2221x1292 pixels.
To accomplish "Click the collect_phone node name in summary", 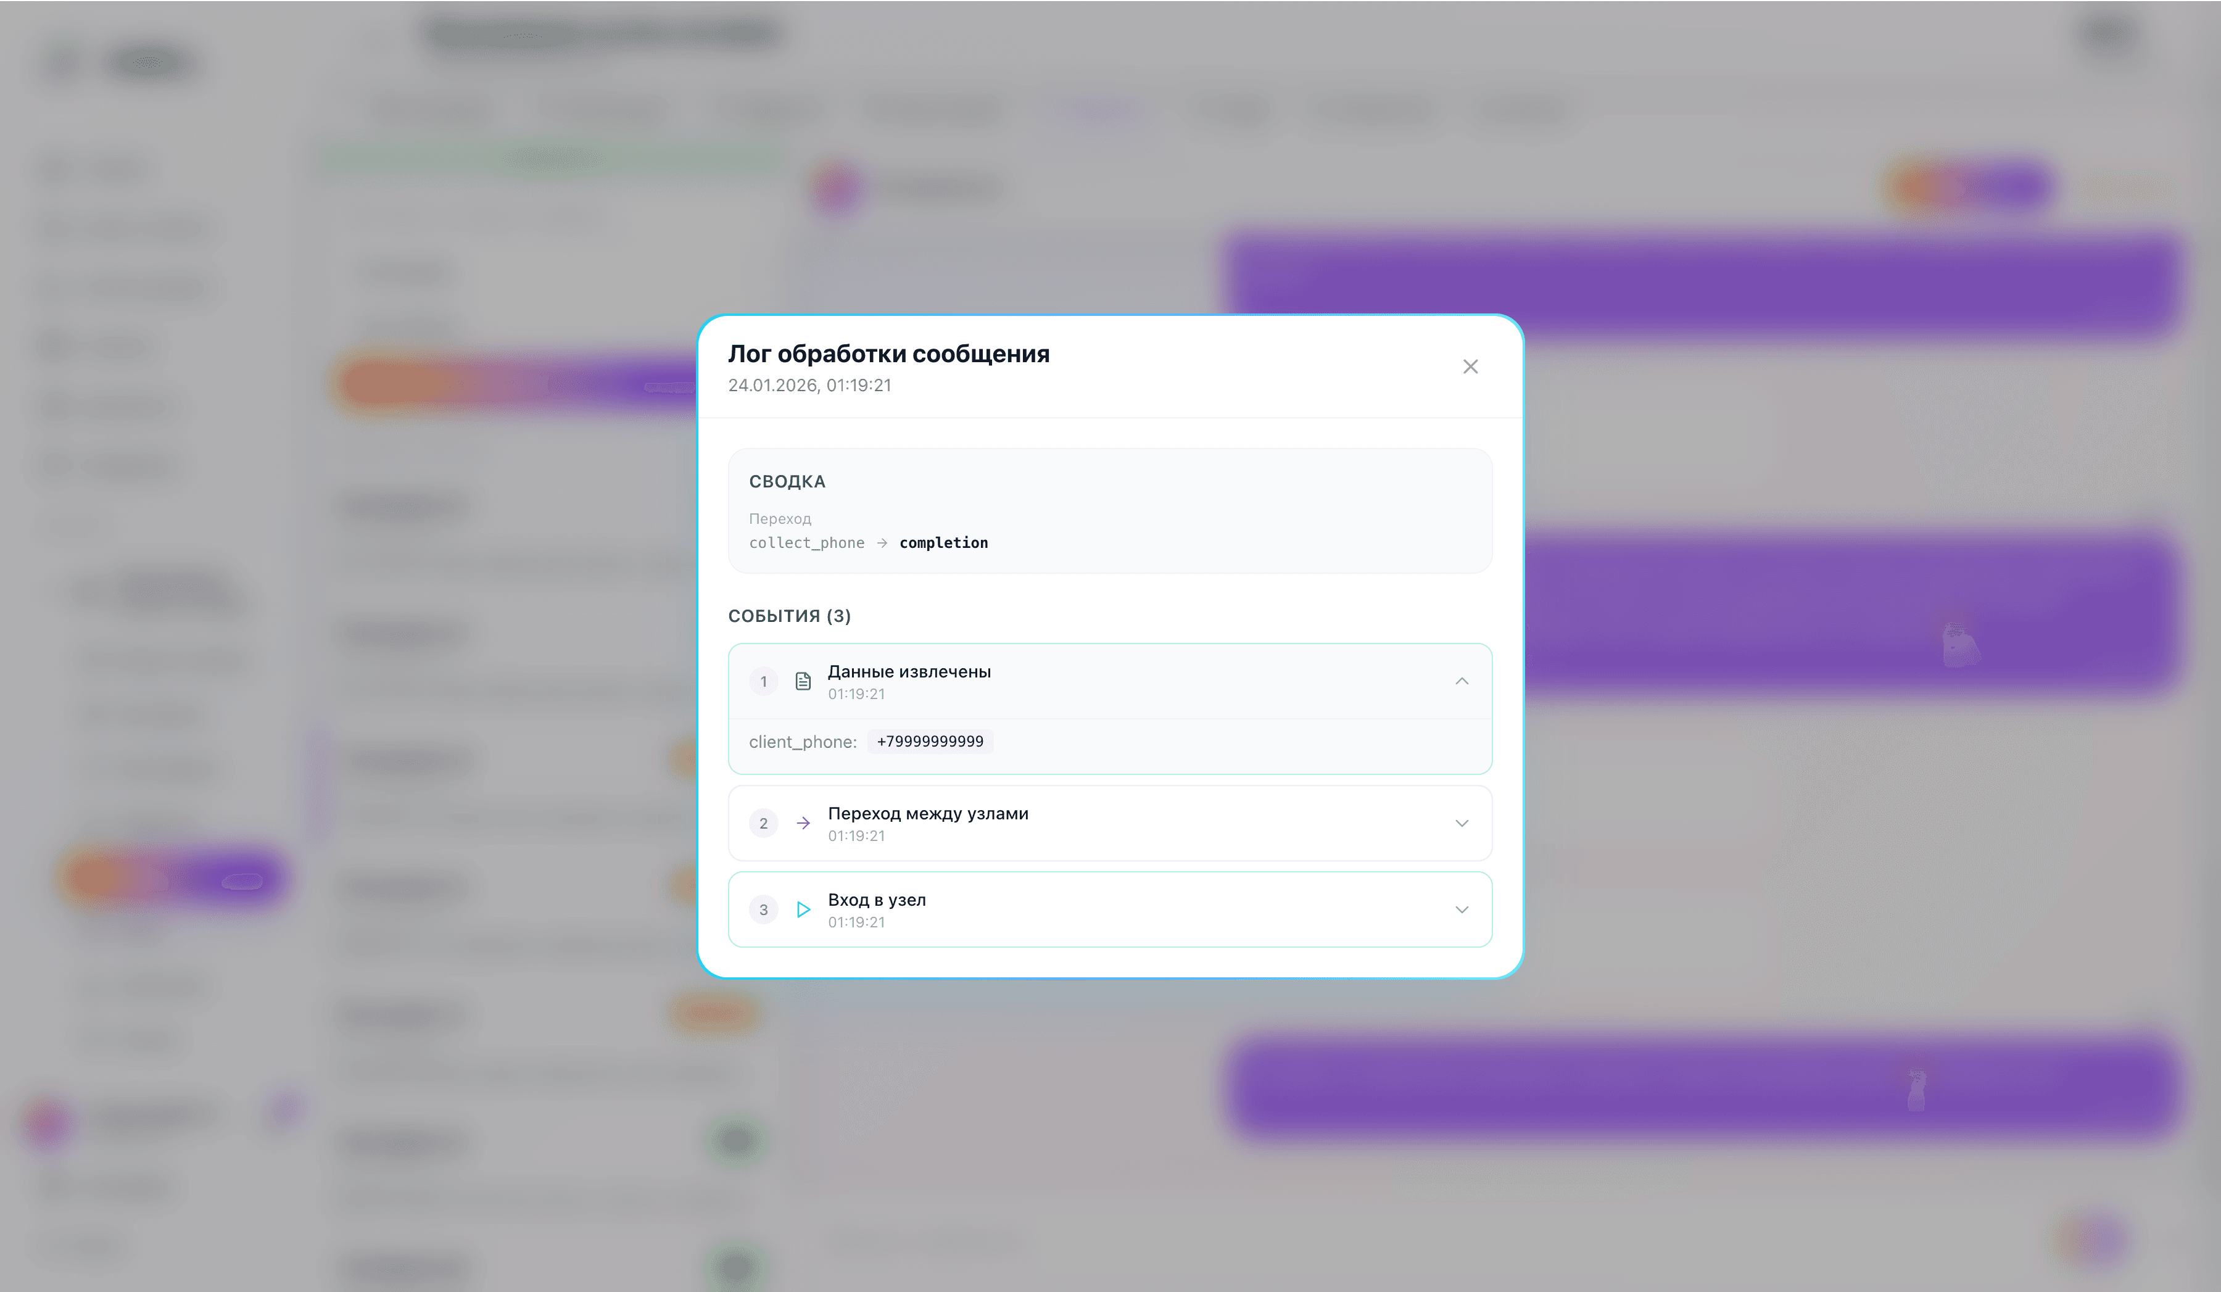I will [x=806, y=543].
